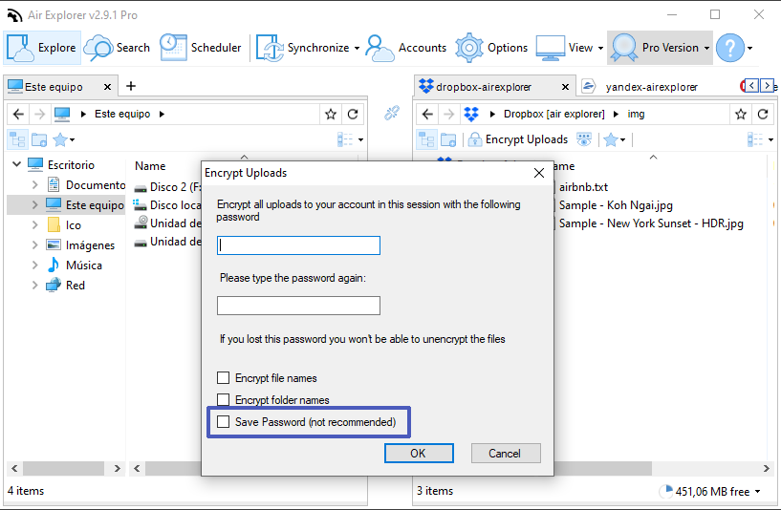Switch to the yandex-airexplorer tab
Image resolution: width=781 pixels, height=510 pixels.
click(x=652, y=87)
